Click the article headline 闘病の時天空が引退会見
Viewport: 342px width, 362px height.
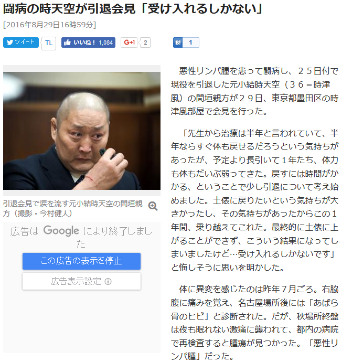pos(69,9)
